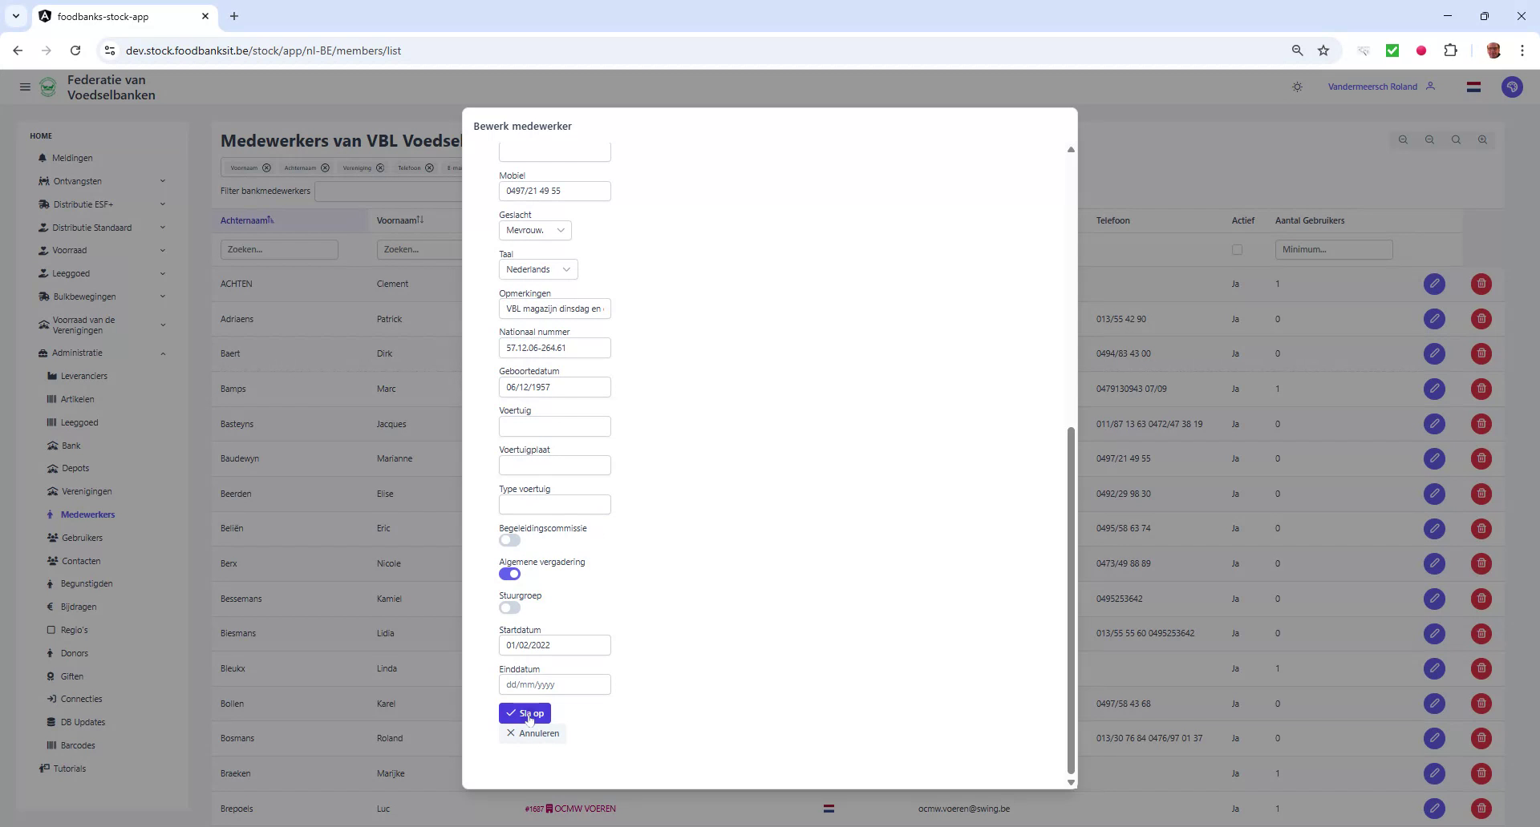Screen dimensions: 1540x827
Task: Click the OCMW VOEREN link for Brepoels Luc
Action: coord(586,809)
